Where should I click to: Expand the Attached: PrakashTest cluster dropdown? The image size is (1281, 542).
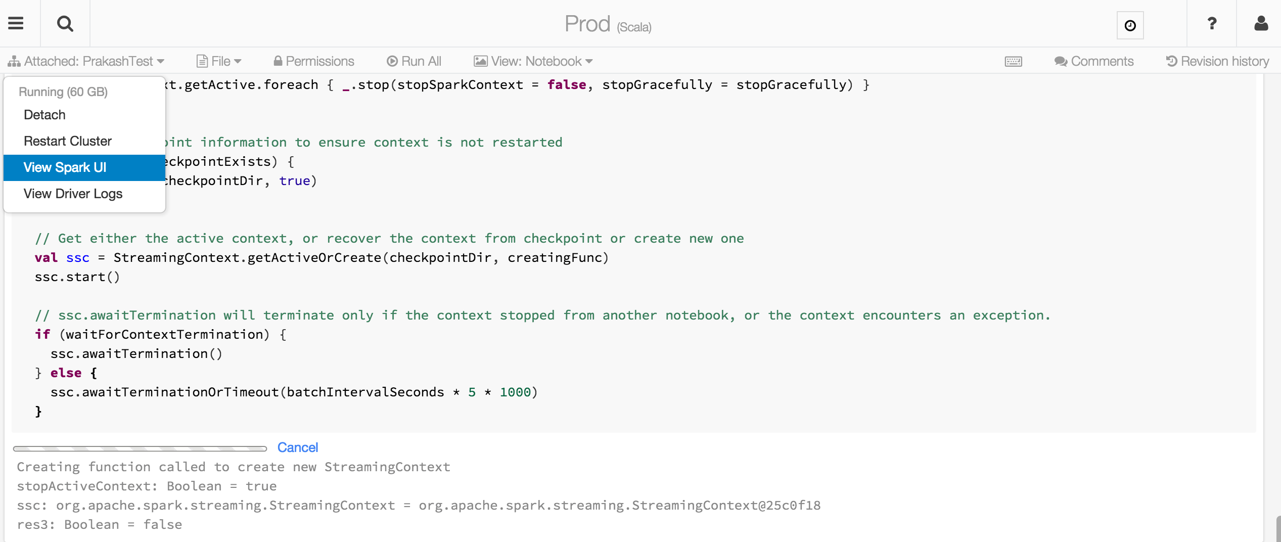pyautogui.click(x=86, y=61)
